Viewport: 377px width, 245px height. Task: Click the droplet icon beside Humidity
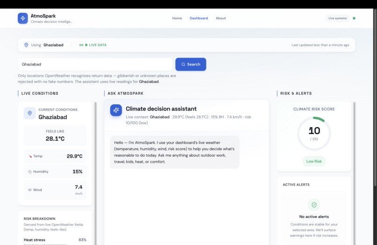pos(30,172)
